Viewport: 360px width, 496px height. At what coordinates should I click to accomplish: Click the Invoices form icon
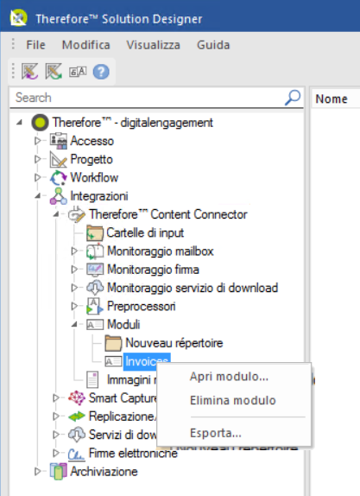[x=113, y=361]
